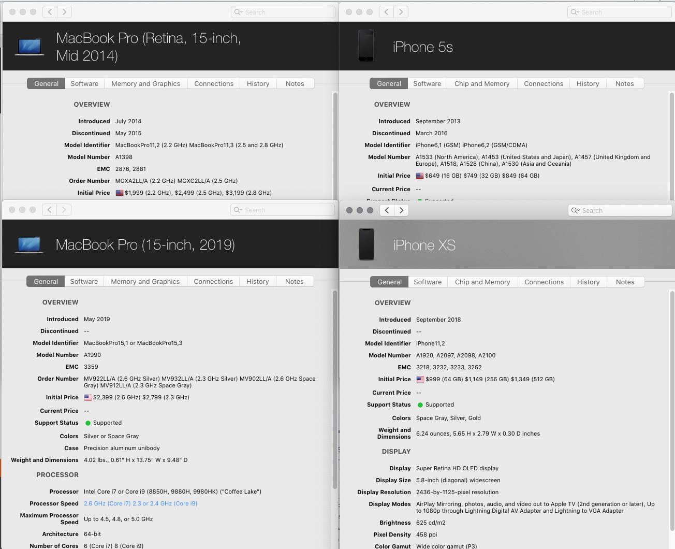The height and width of the screenshot is (549, 675).
Task: Click scrollbar in MacBook Pro 2019 window
Action: pyautogui.click(x=334, y=389)
